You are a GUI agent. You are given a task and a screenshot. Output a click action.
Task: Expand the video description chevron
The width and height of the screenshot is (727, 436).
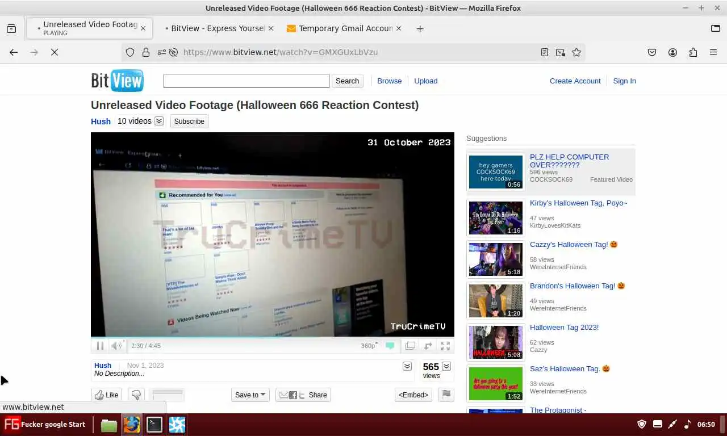tap(407, 366)
